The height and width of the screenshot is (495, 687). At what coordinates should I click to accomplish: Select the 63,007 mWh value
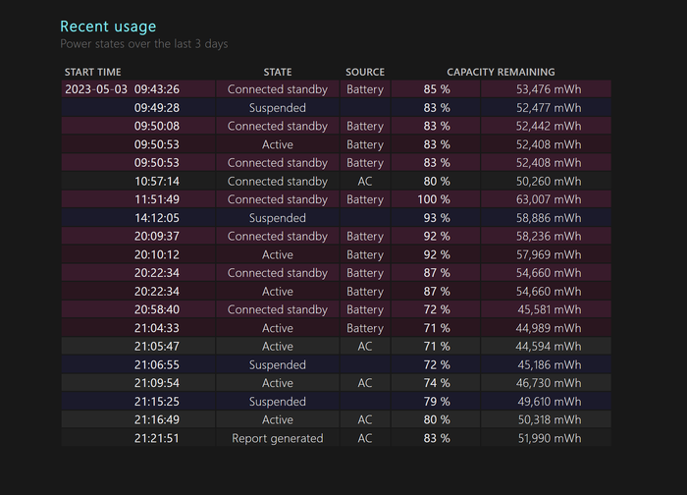click(x=549, y=199)
